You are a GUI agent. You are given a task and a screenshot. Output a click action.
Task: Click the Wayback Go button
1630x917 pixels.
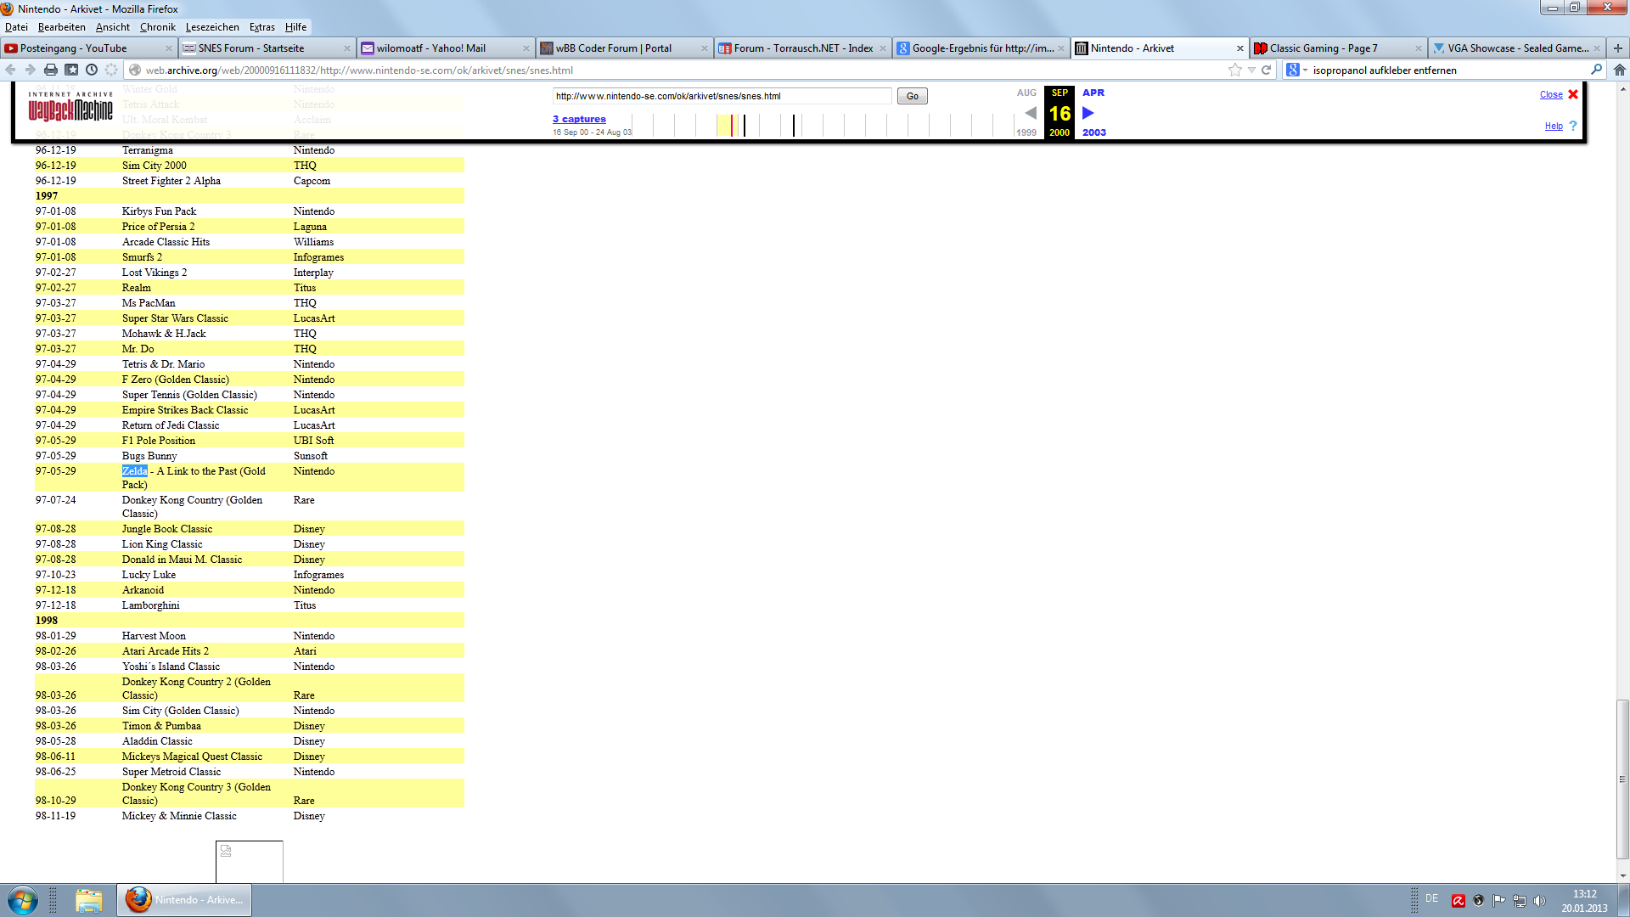tap(912, 96)
